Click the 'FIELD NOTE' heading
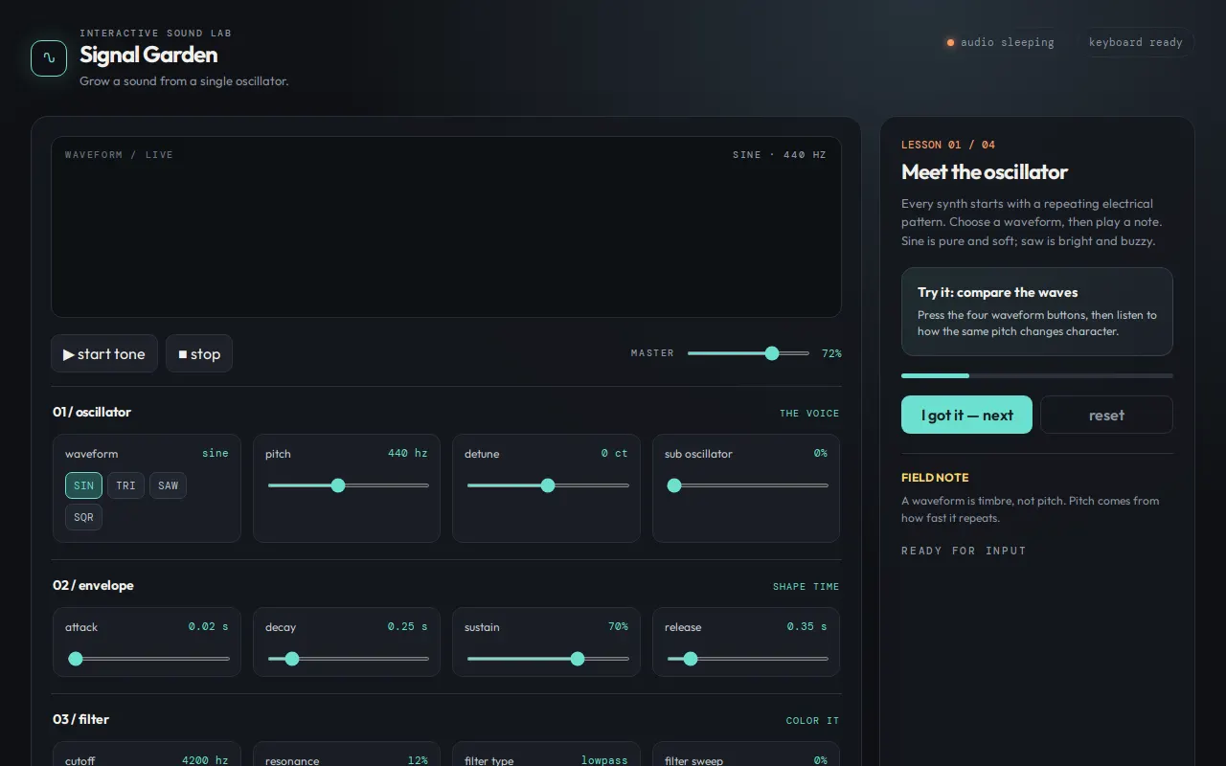Image resolution: width=1226 pixels, height=766 pixels. (935, 477)
